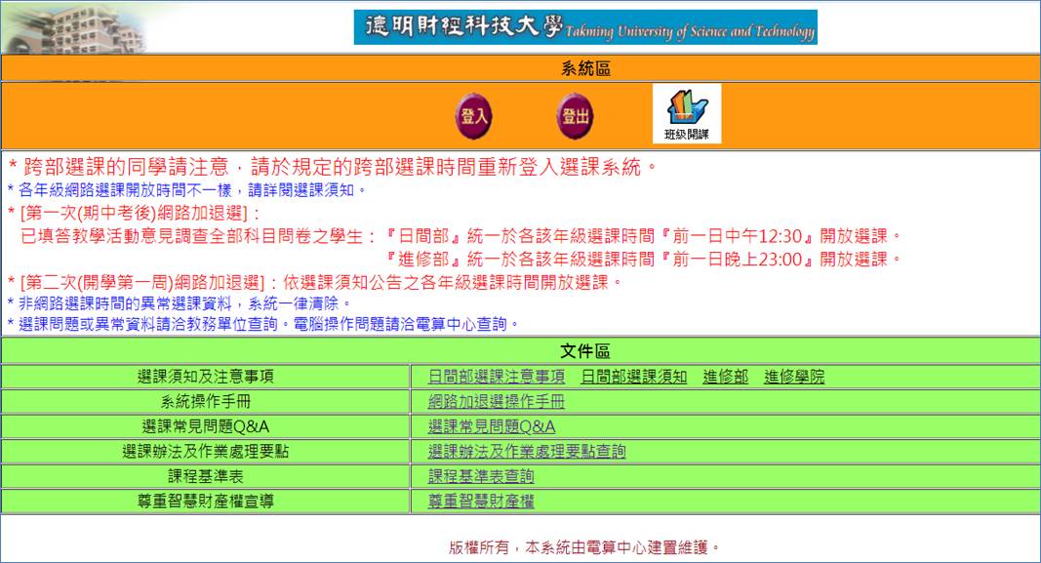Click the Takming University title banner
Screen dimensions: 1041x563
[585, 27]
